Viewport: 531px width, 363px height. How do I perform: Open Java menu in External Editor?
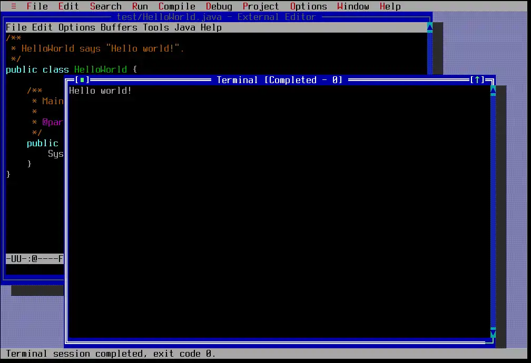coord(185,27)
